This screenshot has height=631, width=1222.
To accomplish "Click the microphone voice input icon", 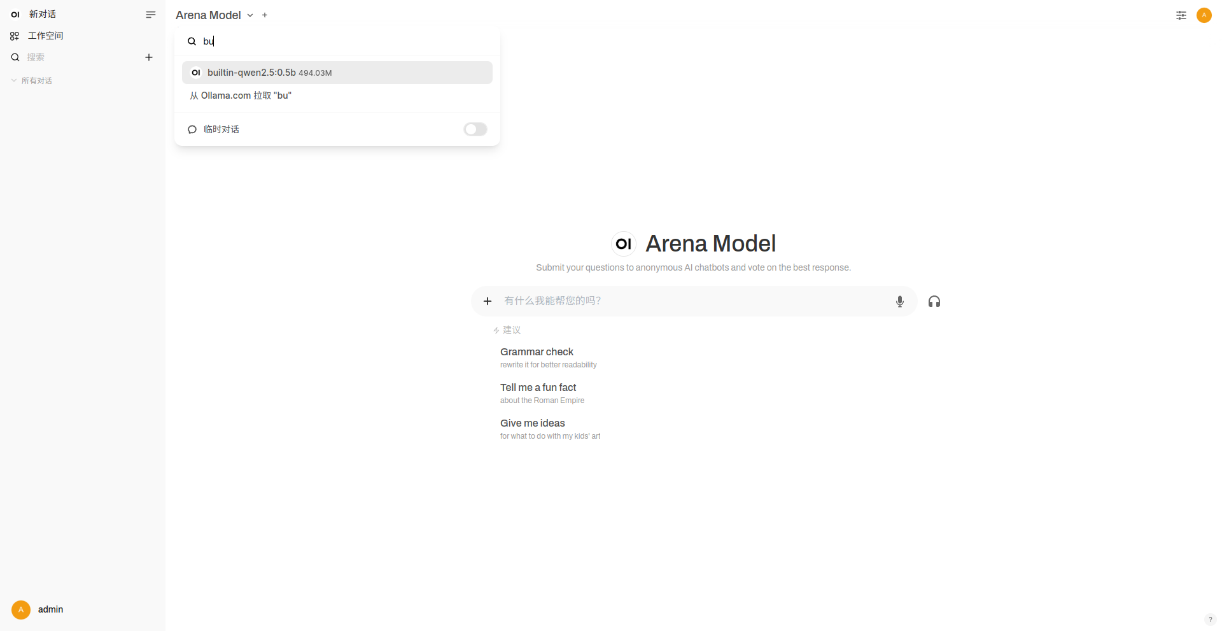I will click(900, 301).
